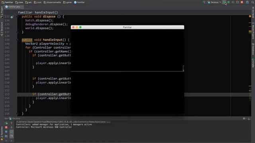This screenshot has height=143, width=255.
Task: Open the Database sidebar tab
Action: click(253, 49)
